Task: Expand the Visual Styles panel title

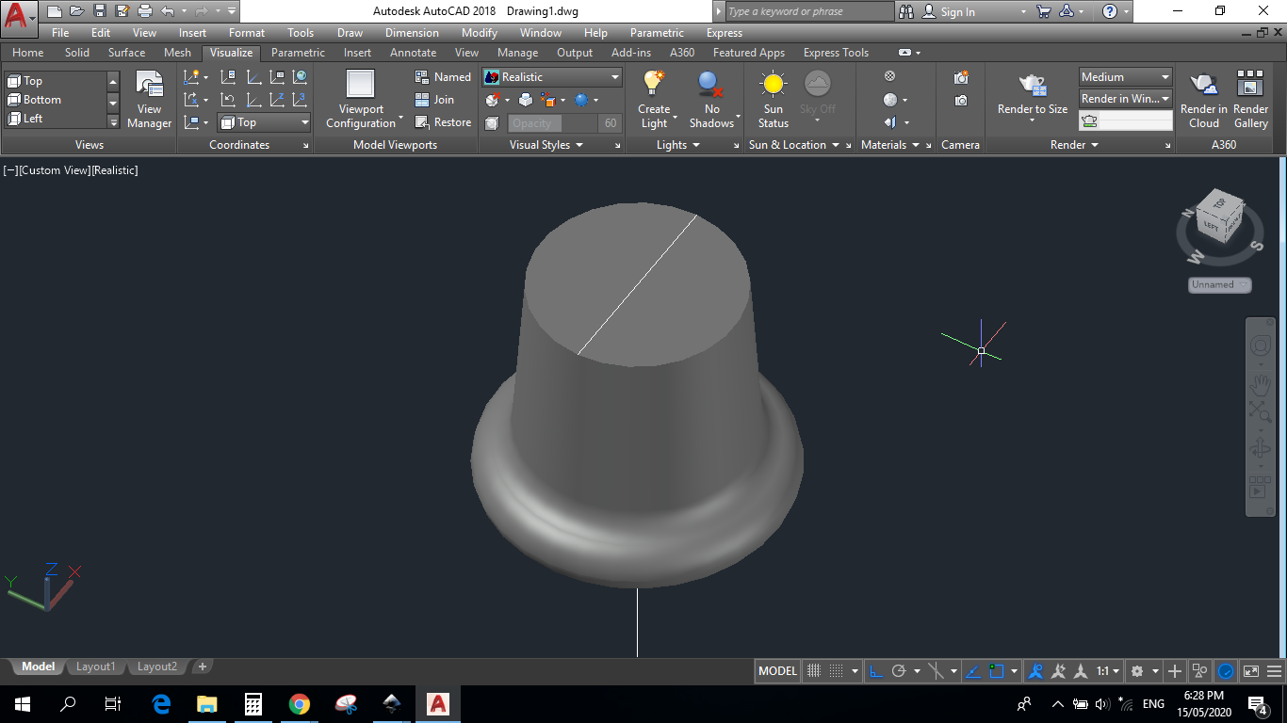Action: (546, 145)
